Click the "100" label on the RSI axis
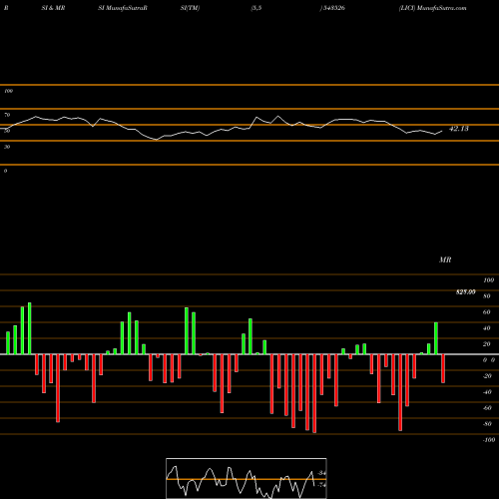The image size is (499, 499). [x=8, y=91]
